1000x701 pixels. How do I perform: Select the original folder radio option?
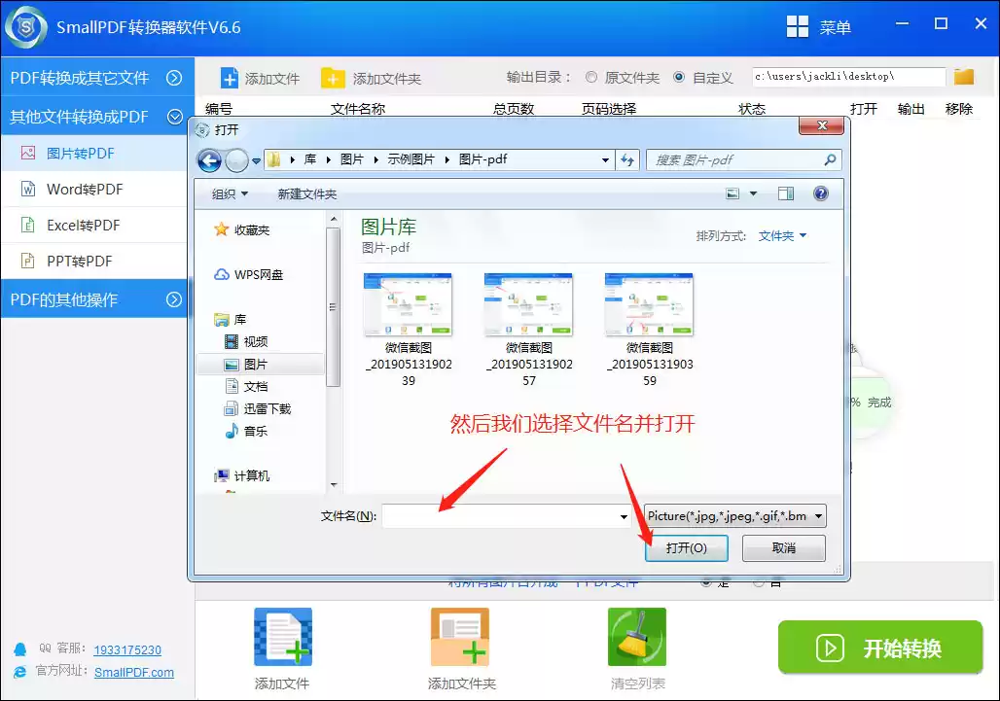[591, 78]
